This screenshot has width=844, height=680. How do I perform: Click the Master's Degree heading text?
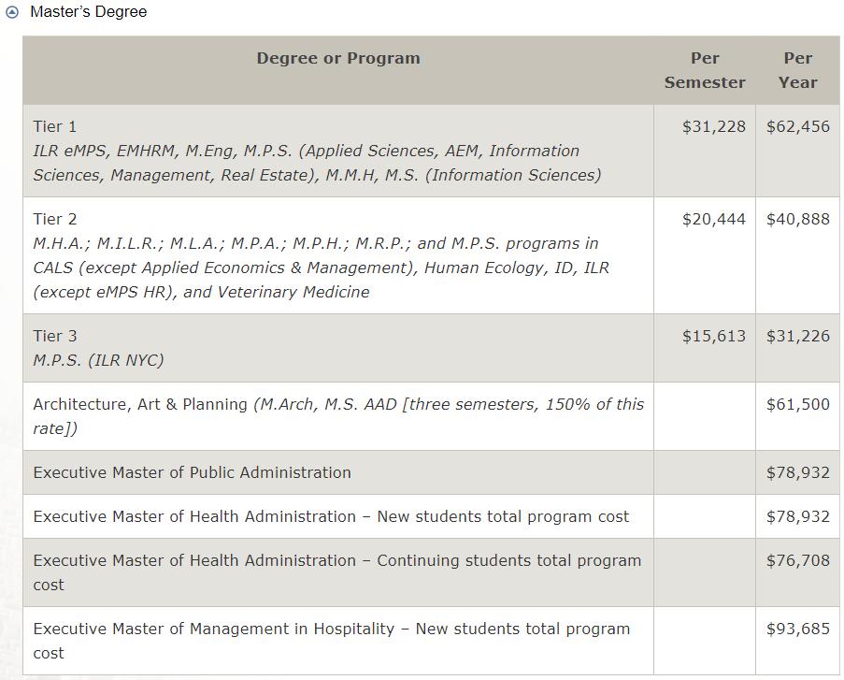[89, 12]
